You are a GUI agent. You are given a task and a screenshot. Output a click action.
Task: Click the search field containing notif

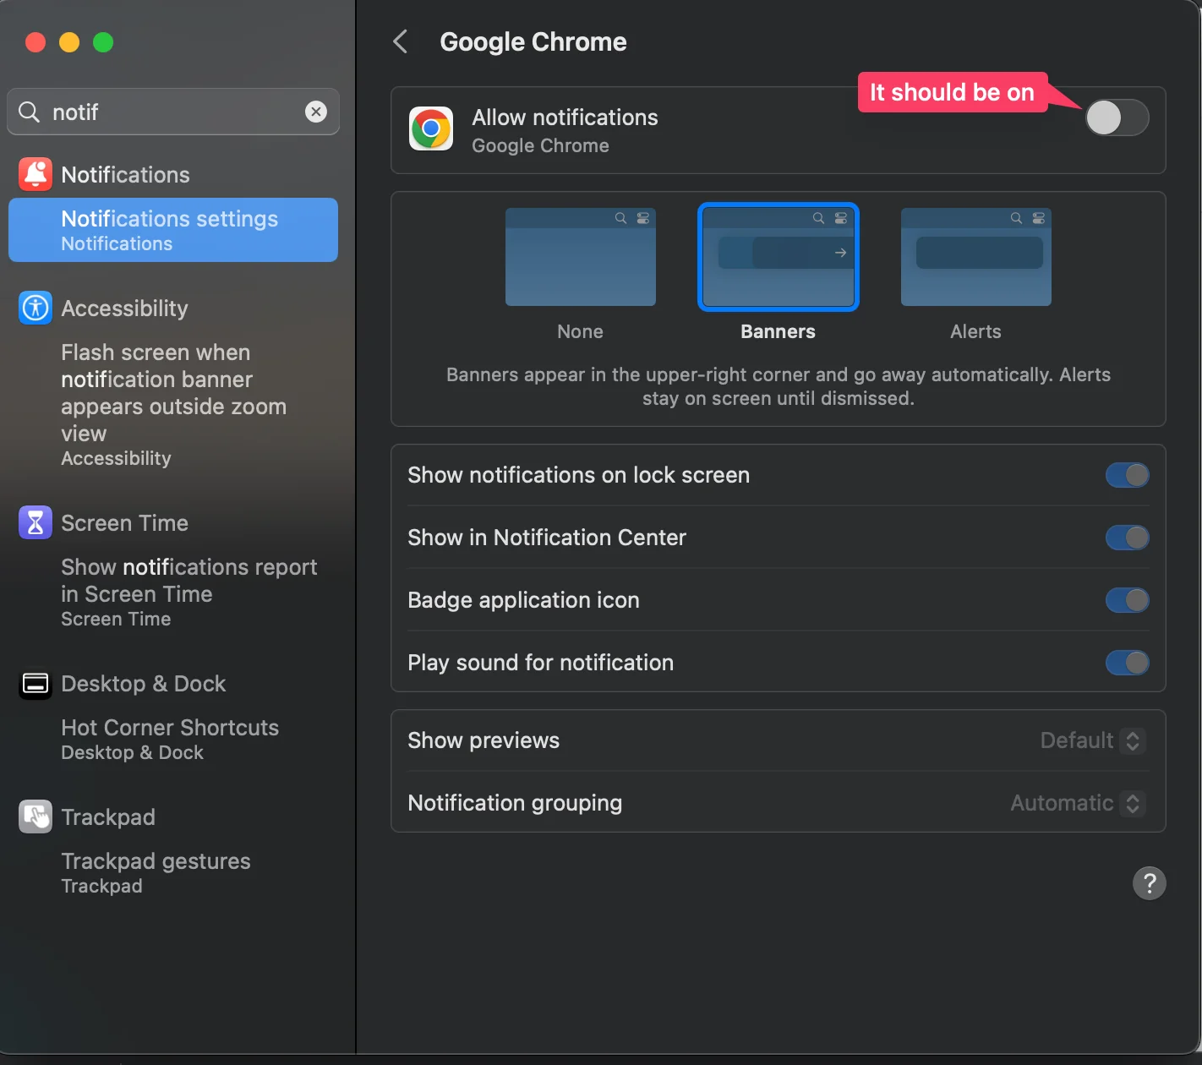click(173, 112)
